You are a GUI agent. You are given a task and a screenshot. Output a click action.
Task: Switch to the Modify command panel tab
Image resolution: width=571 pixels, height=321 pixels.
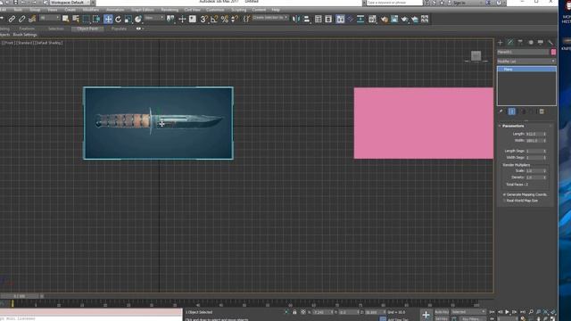point(510,43)
